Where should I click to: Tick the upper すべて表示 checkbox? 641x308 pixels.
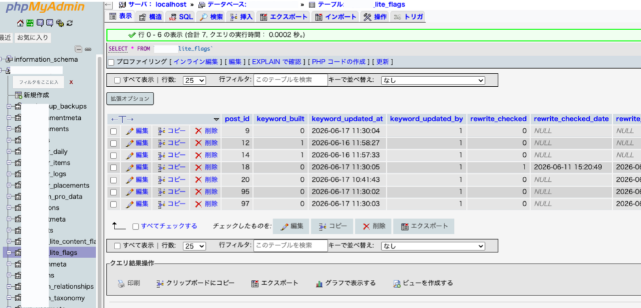point(117,81)
